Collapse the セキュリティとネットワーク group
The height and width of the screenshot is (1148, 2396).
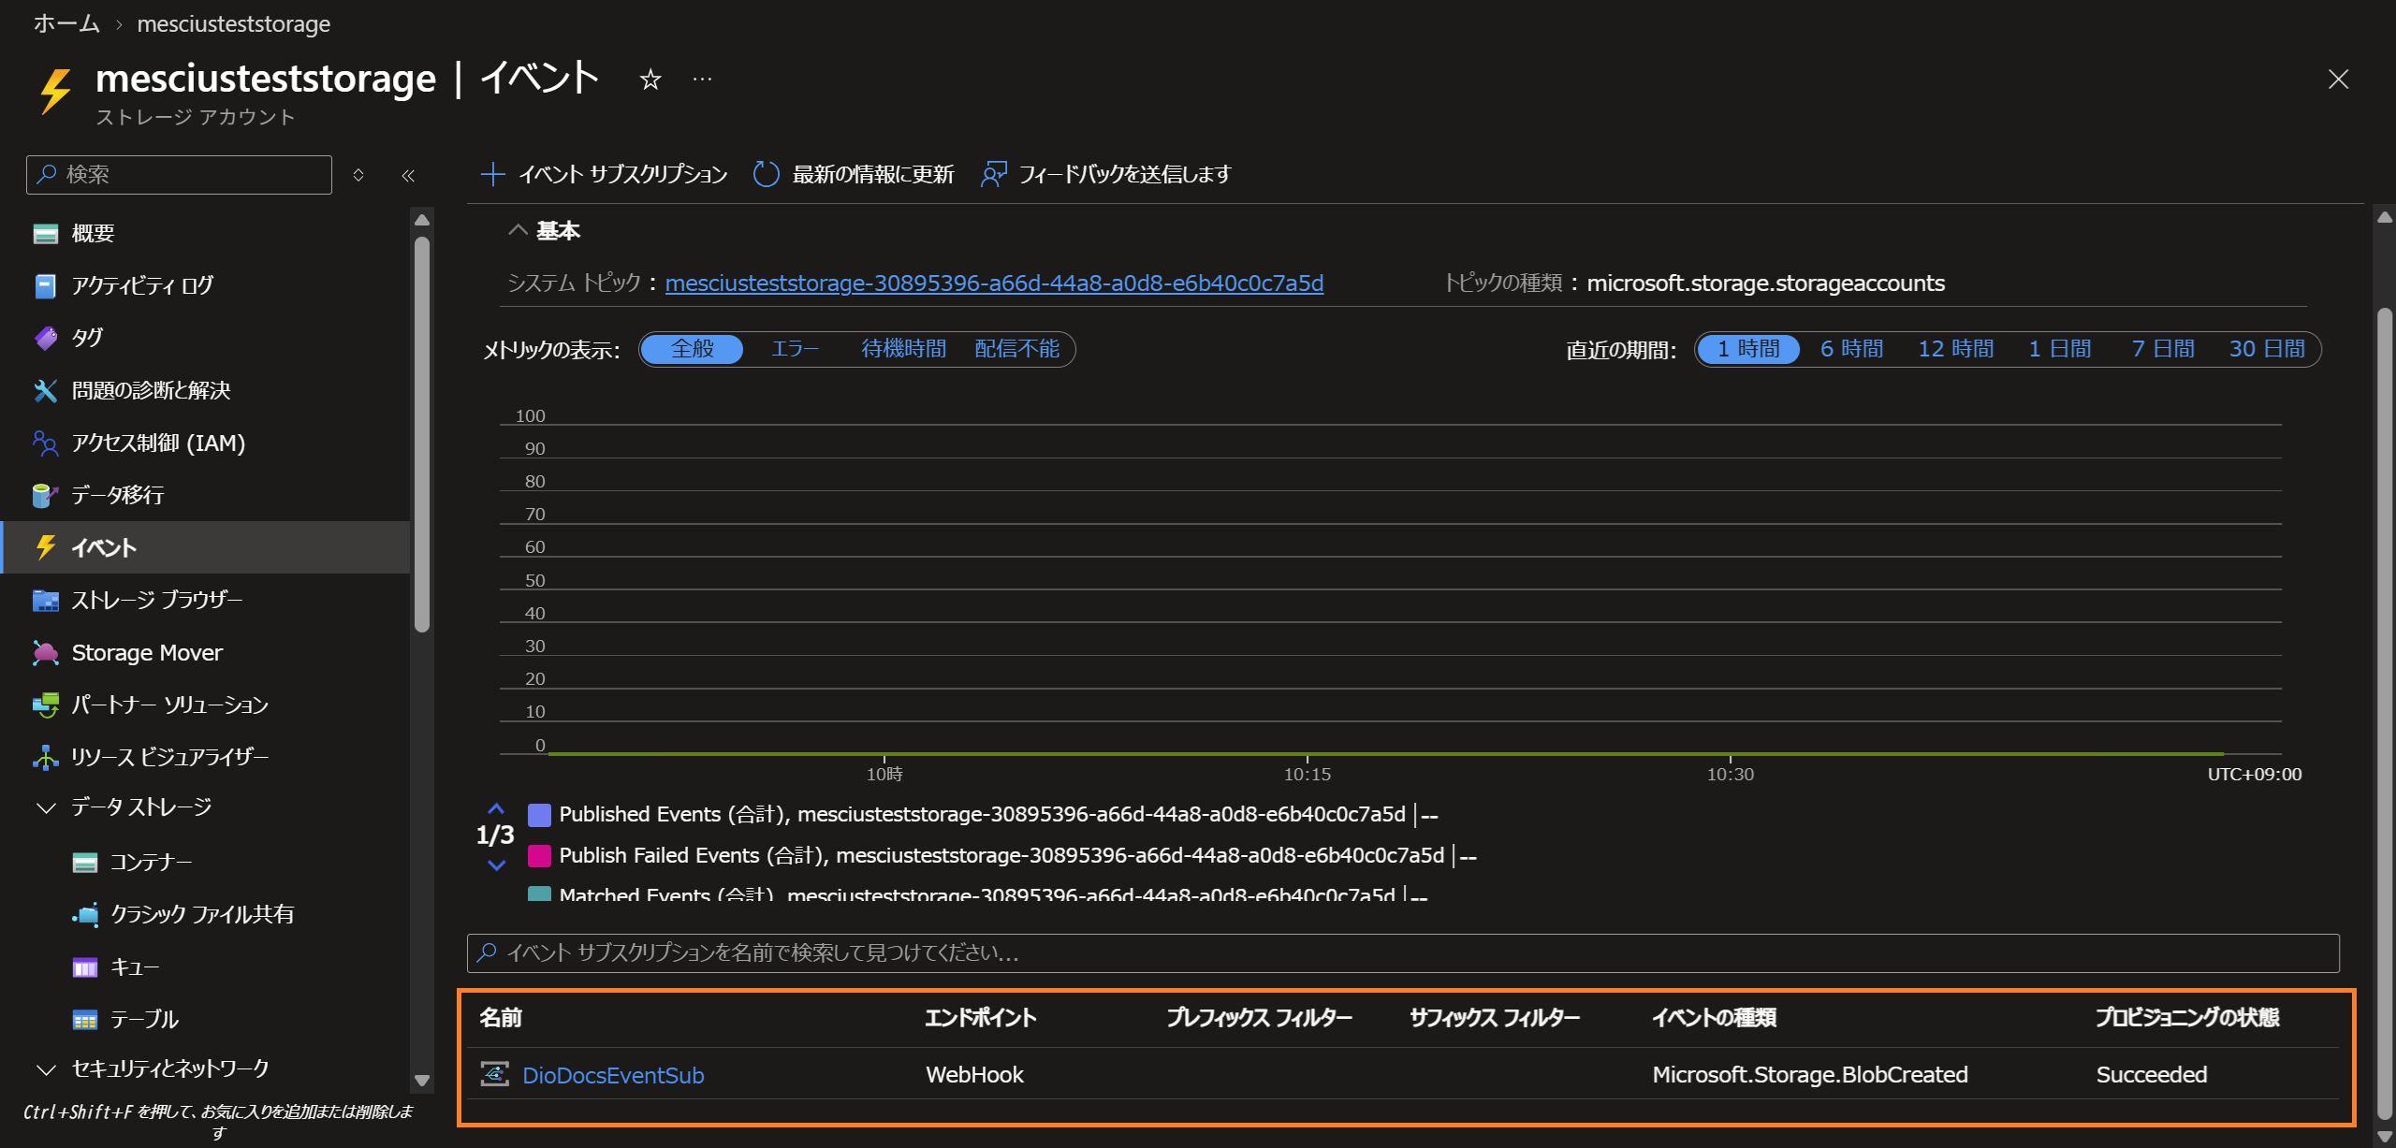tap(45, 1069)
